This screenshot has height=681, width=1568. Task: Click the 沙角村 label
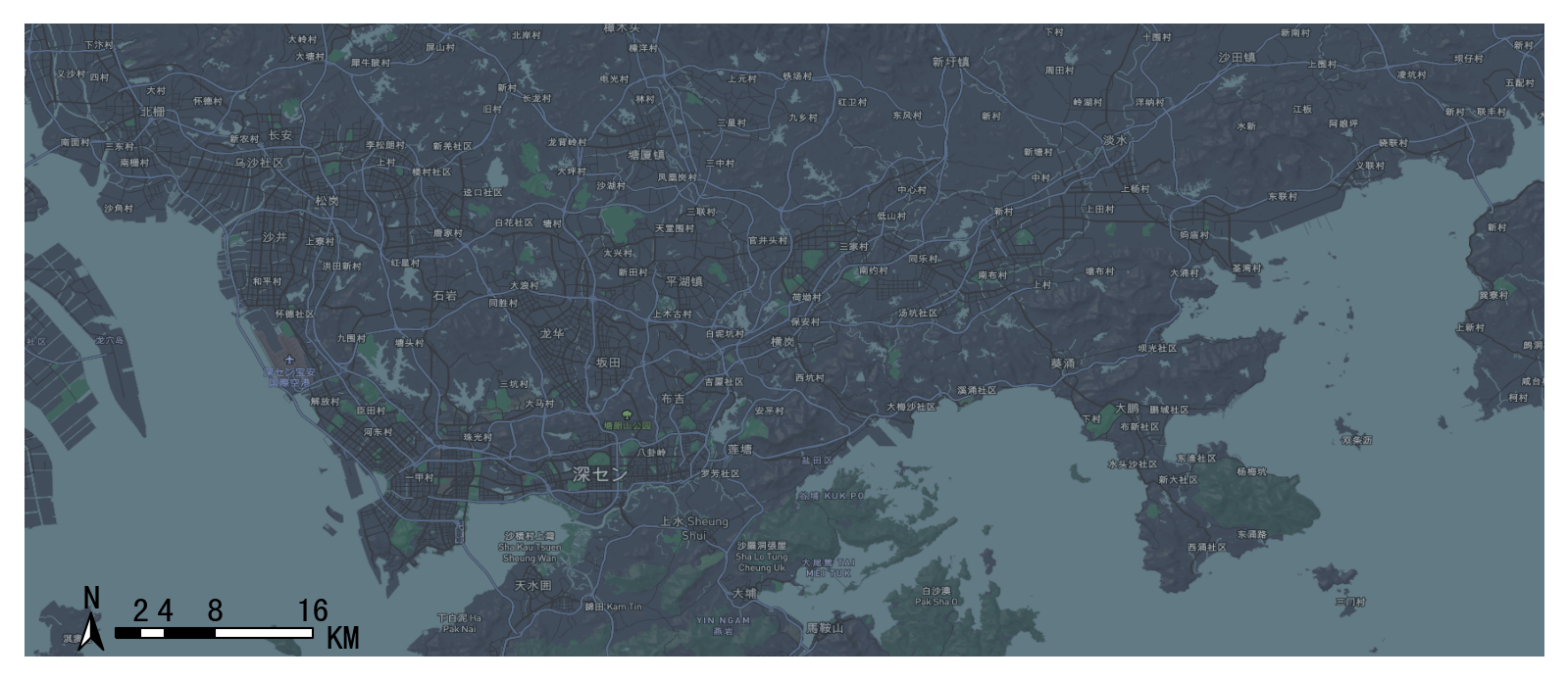coord(119,208)
